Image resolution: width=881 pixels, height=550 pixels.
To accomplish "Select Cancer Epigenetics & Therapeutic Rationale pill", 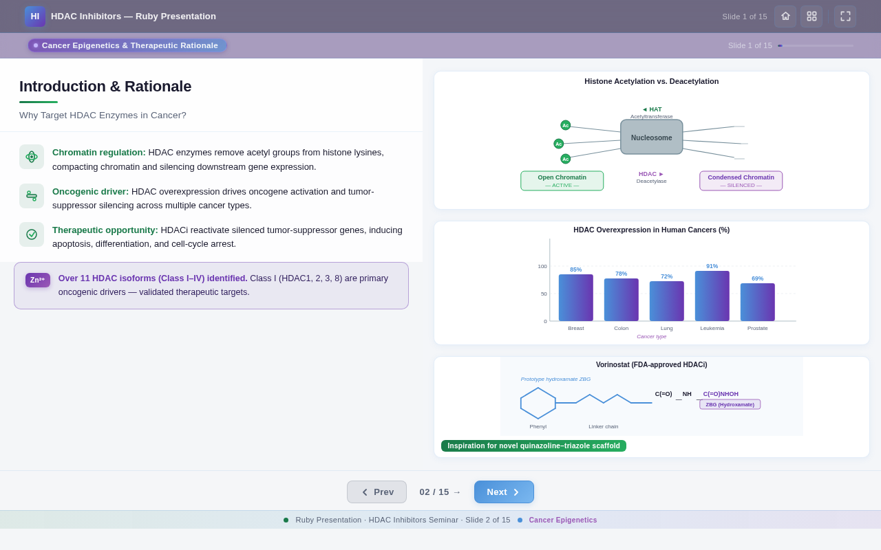I will [x=127, y=45].
